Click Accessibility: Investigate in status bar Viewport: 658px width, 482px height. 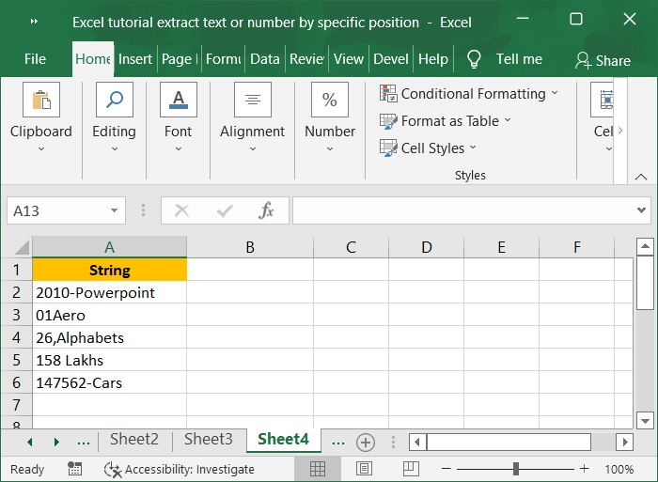pos(180,469)
